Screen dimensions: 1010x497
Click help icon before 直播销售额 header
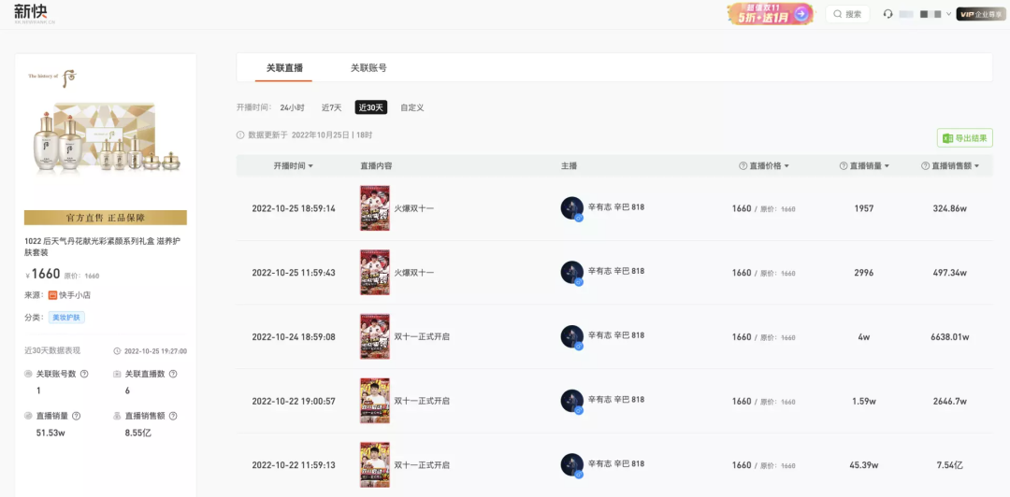point(925,166)
